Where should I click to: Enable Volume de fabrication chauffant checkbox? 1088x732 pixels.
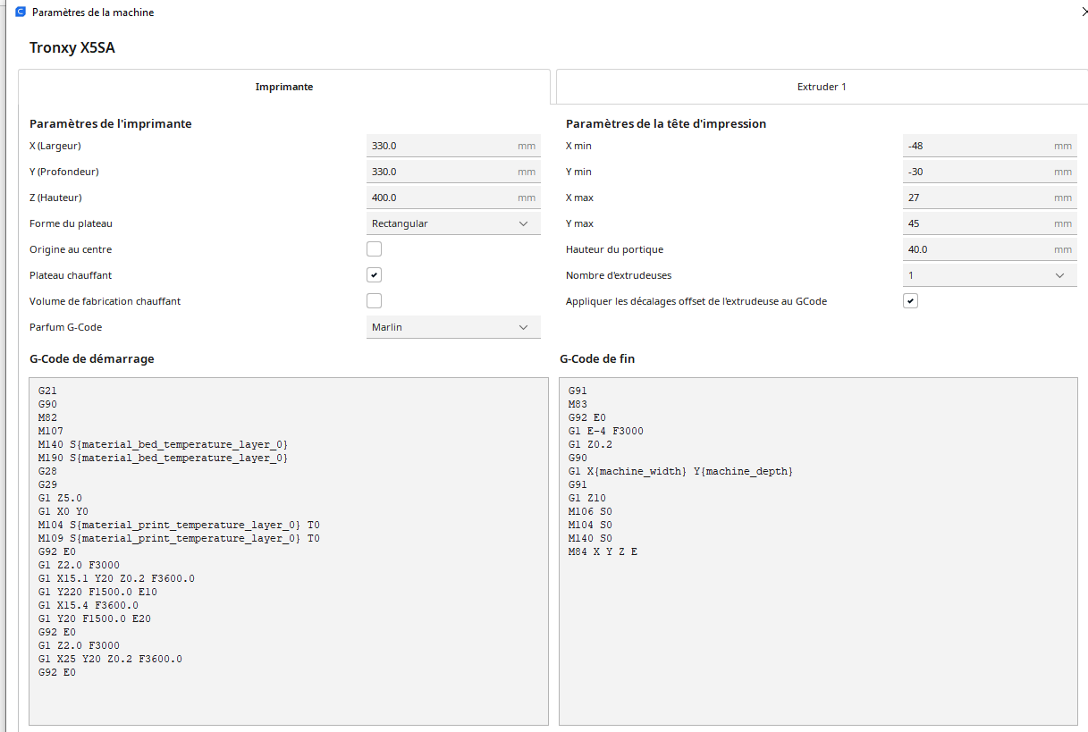coord(374,301)
